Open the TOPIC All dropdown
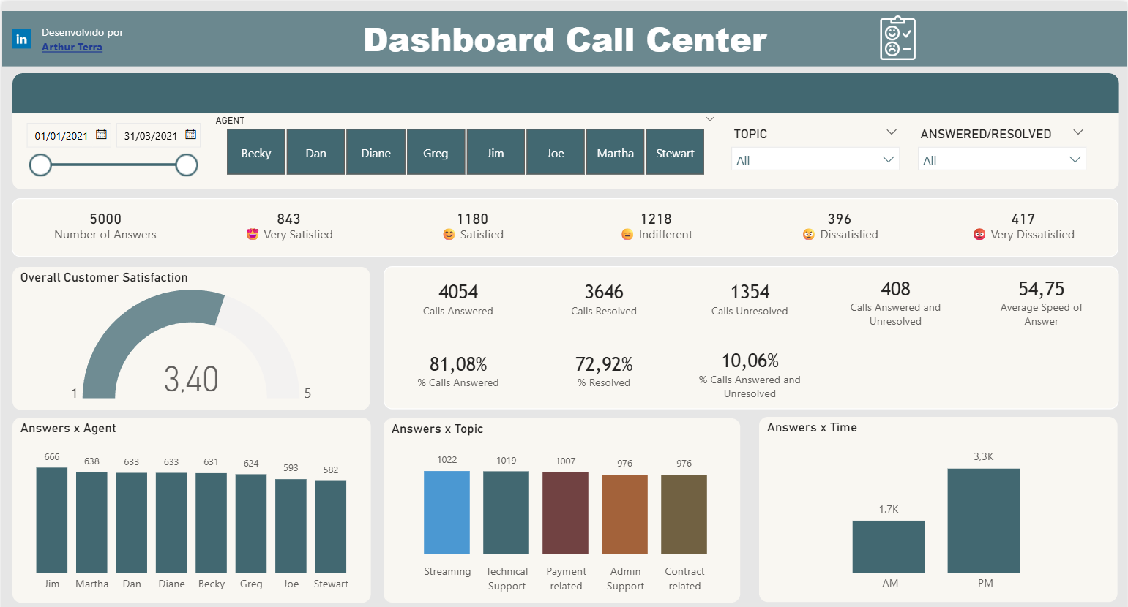This screenshot has width=1128, height=607. coord(815,159)
